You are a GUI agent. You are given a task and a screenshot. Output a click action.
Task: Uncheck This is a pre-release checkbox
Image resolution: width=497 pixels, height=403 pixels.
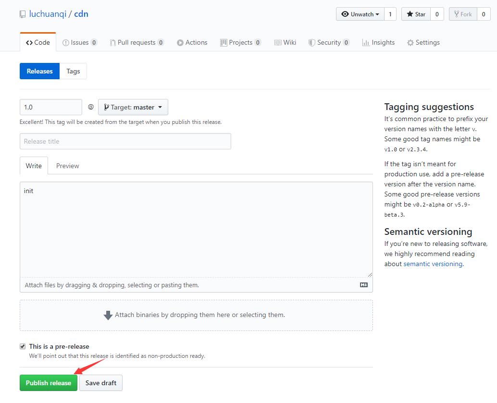(23, 346)
